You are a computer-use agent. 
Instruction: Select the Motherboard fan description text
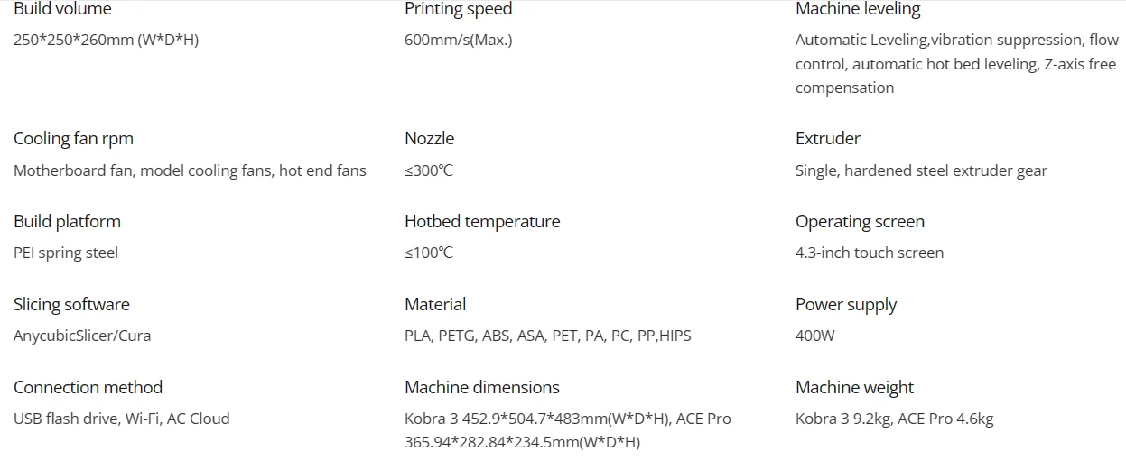pos(190,170)
